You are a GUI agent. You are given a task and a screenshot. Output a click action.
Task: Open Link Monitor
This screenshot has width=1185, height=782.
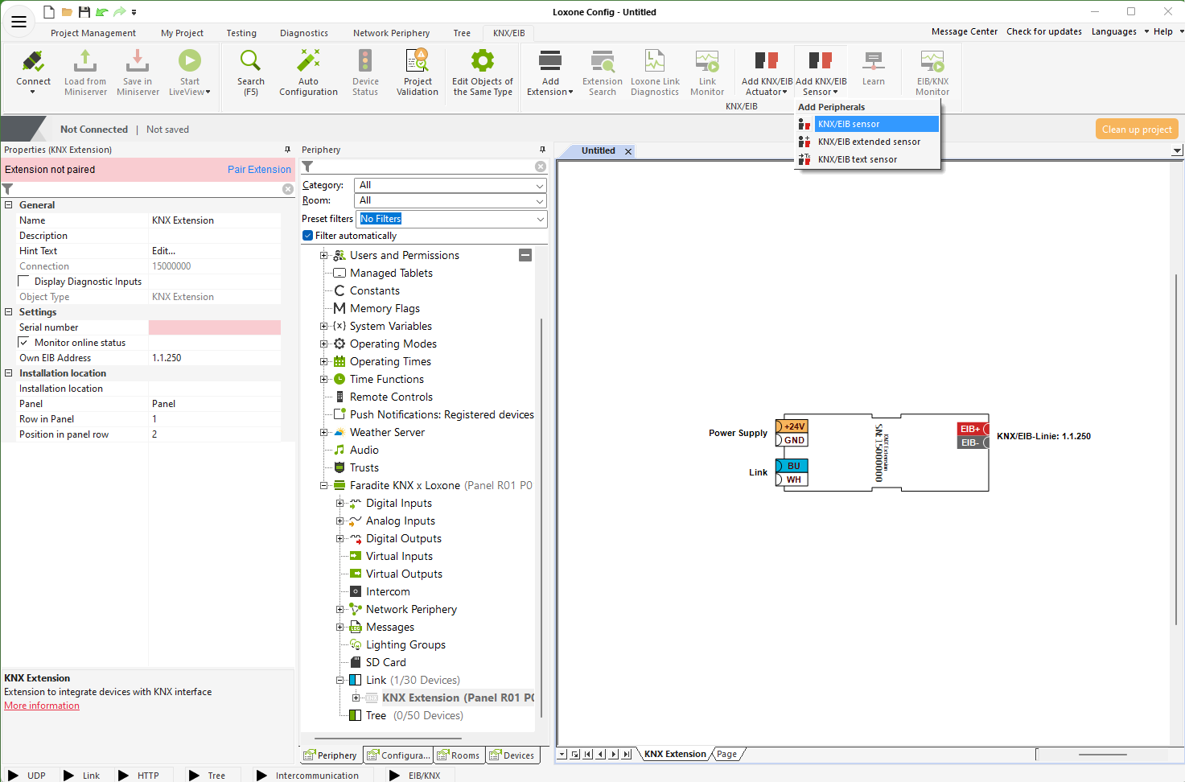[x=707, y=72]
